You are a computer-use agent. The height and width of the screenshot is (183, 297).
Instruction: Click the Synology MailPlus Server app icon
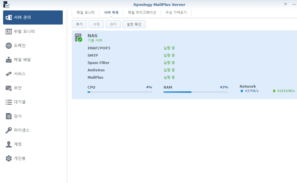click(6, 5)
